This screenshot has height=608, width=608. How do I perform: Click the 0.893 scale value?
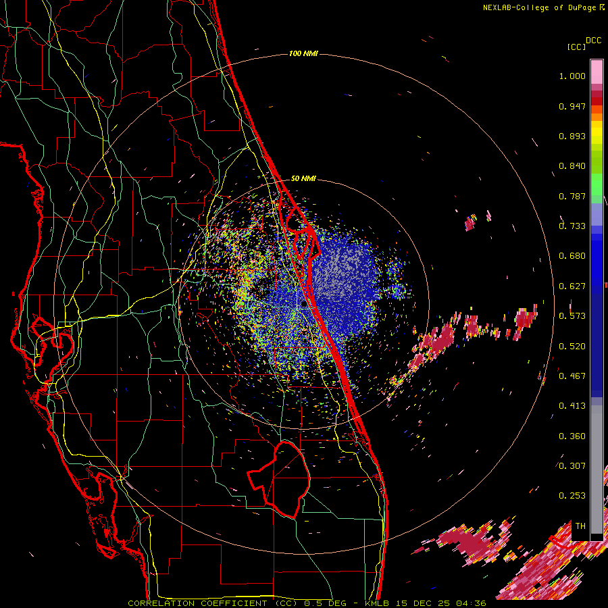[x=572, y=136]
